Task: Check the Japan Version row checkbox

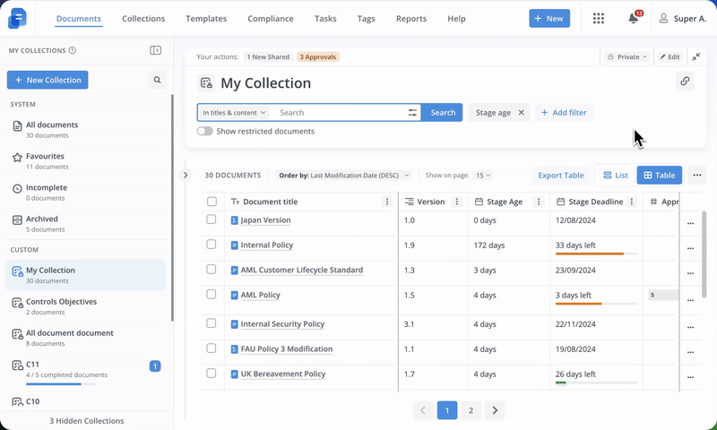Action: click(212, 219)
